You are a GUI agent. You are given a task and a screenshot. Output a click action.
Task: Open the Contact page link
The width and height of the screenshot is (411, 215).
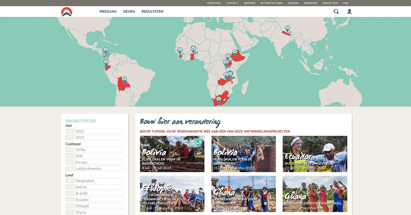tap(232, 3)
